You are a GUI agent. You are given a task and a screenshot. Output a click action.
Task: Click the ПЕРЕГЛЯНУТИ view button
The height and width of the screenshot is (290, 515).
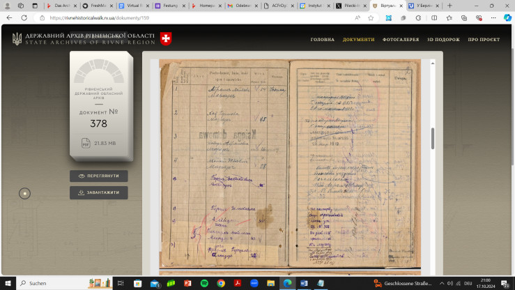click(x=98, y=176)
